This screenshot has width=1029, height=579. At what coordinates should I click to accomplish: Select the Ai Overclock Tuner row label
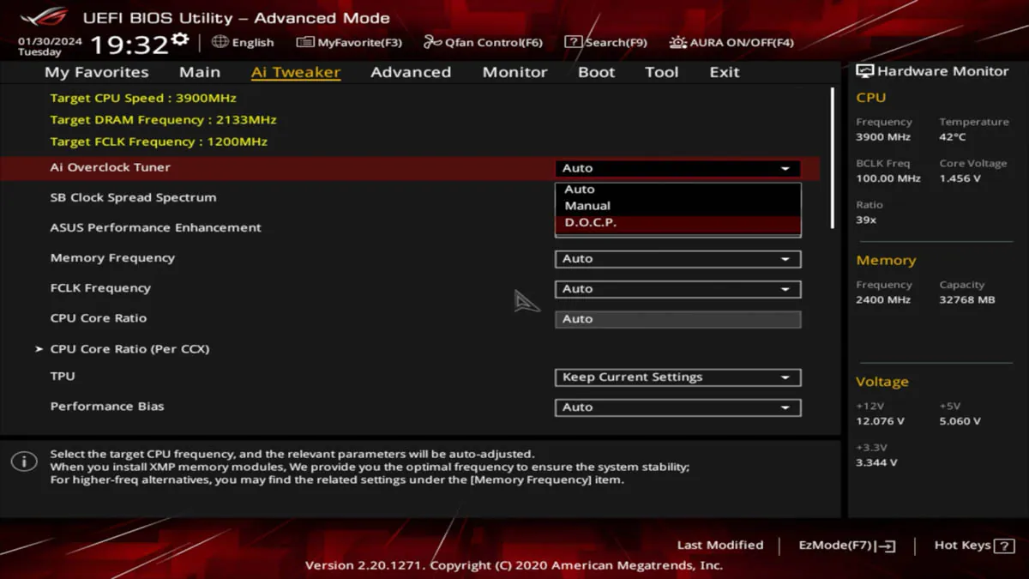(x=111, y=168)
